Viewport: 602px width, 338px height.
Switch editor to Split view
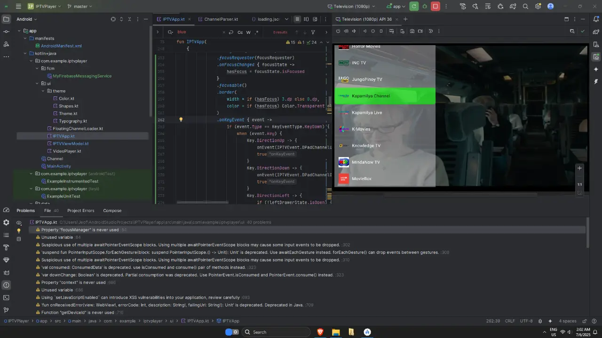click(306, 19)
